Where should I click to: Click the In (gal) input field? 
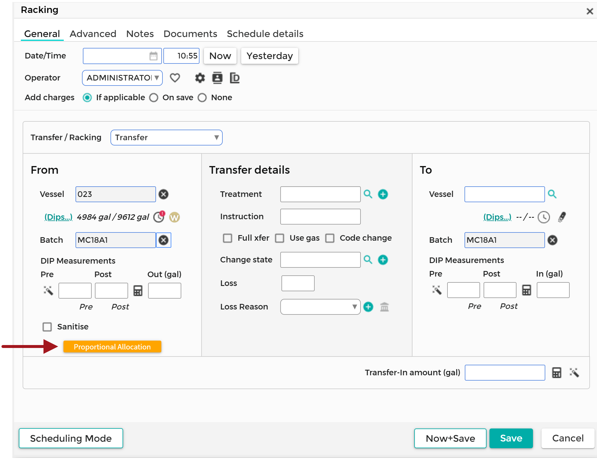pos(553,290)
